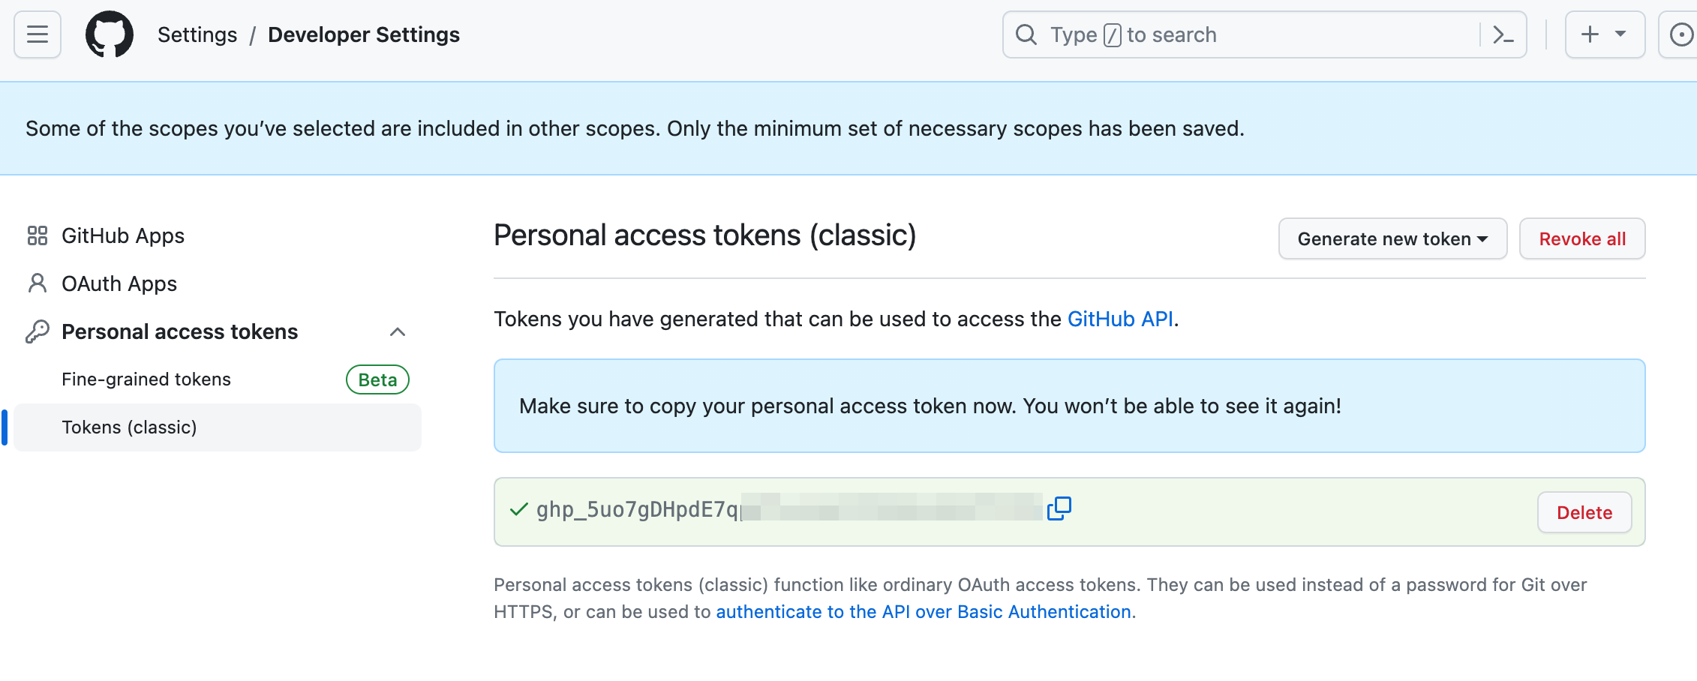
Task: Copy the personal access token
Action: point(1059,508)
